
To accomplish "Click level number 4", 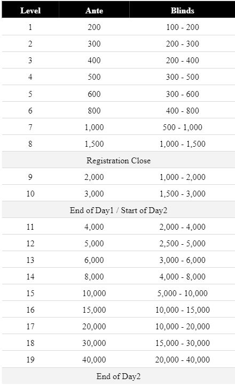I will pos(30,77).
